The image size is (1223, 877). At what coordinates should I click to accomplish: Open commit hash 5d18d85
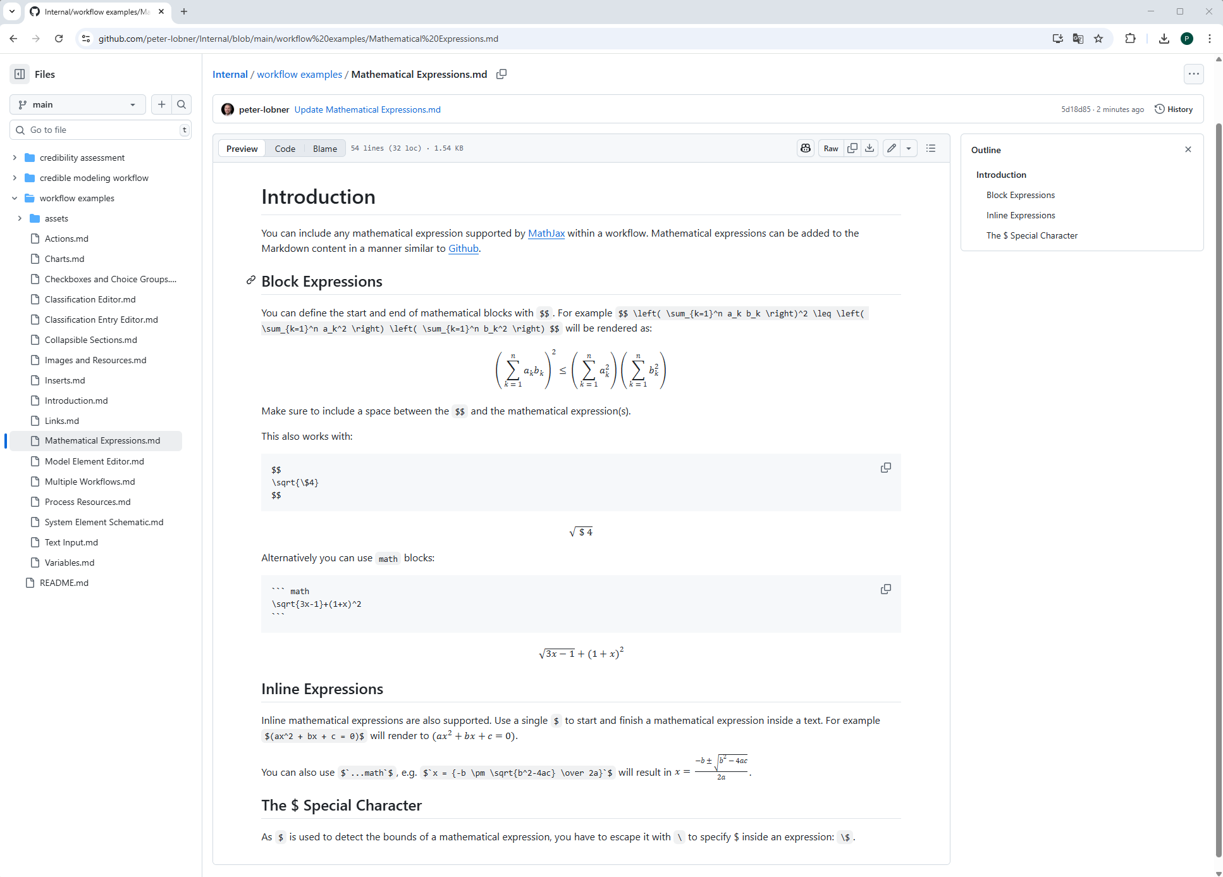(x=1076, y=109)
